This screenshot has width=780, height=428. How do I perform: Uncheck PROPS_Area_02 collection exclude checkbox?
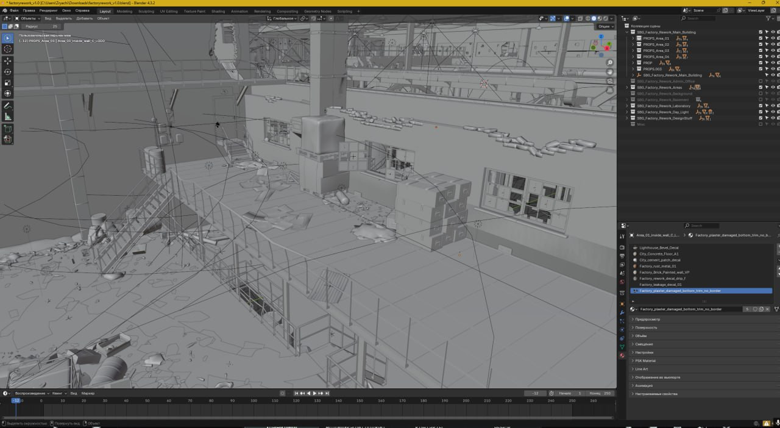pyautogui.click(x=760, y=45)
